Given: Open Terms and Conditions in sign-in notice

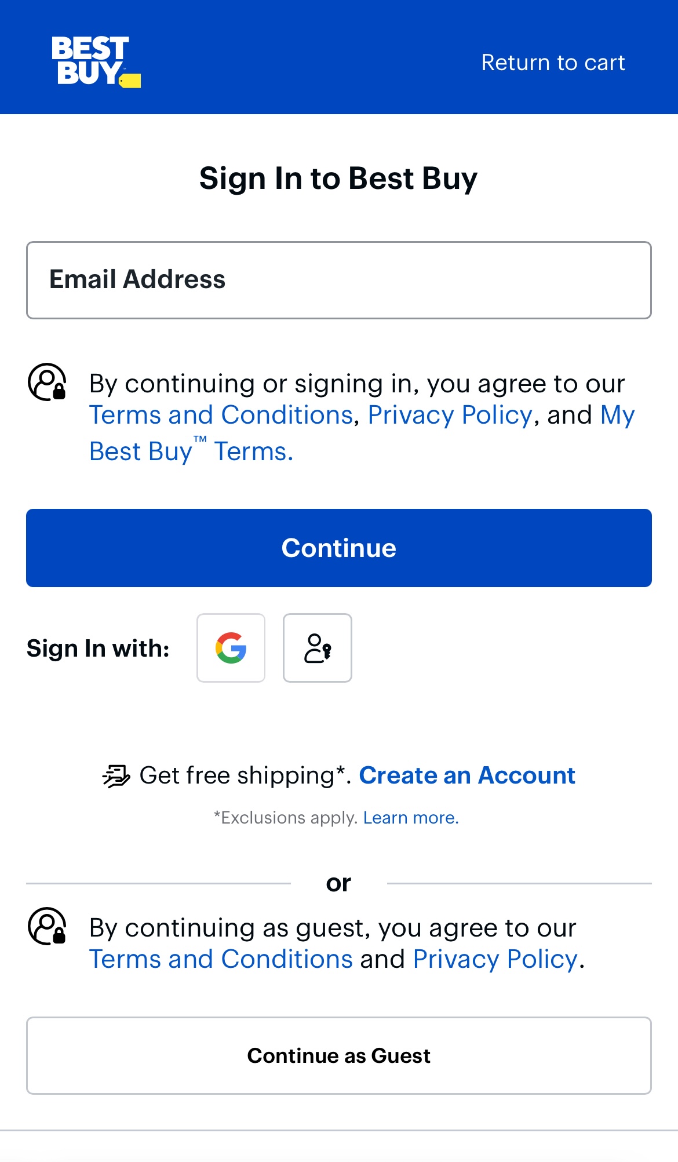Looking at the screenshot, I should (x=221, y=415).
